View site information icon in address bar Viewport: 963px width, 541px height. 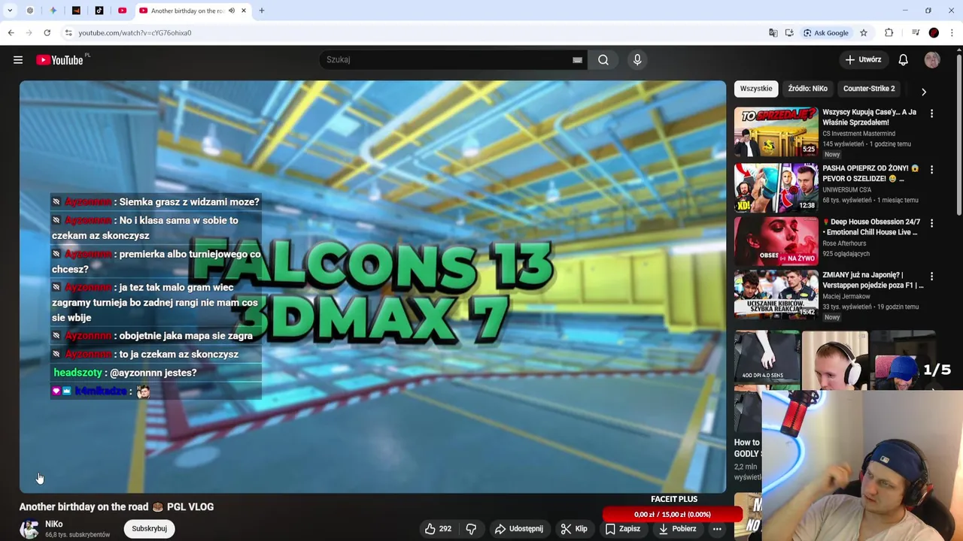click(x=68, y=33)
